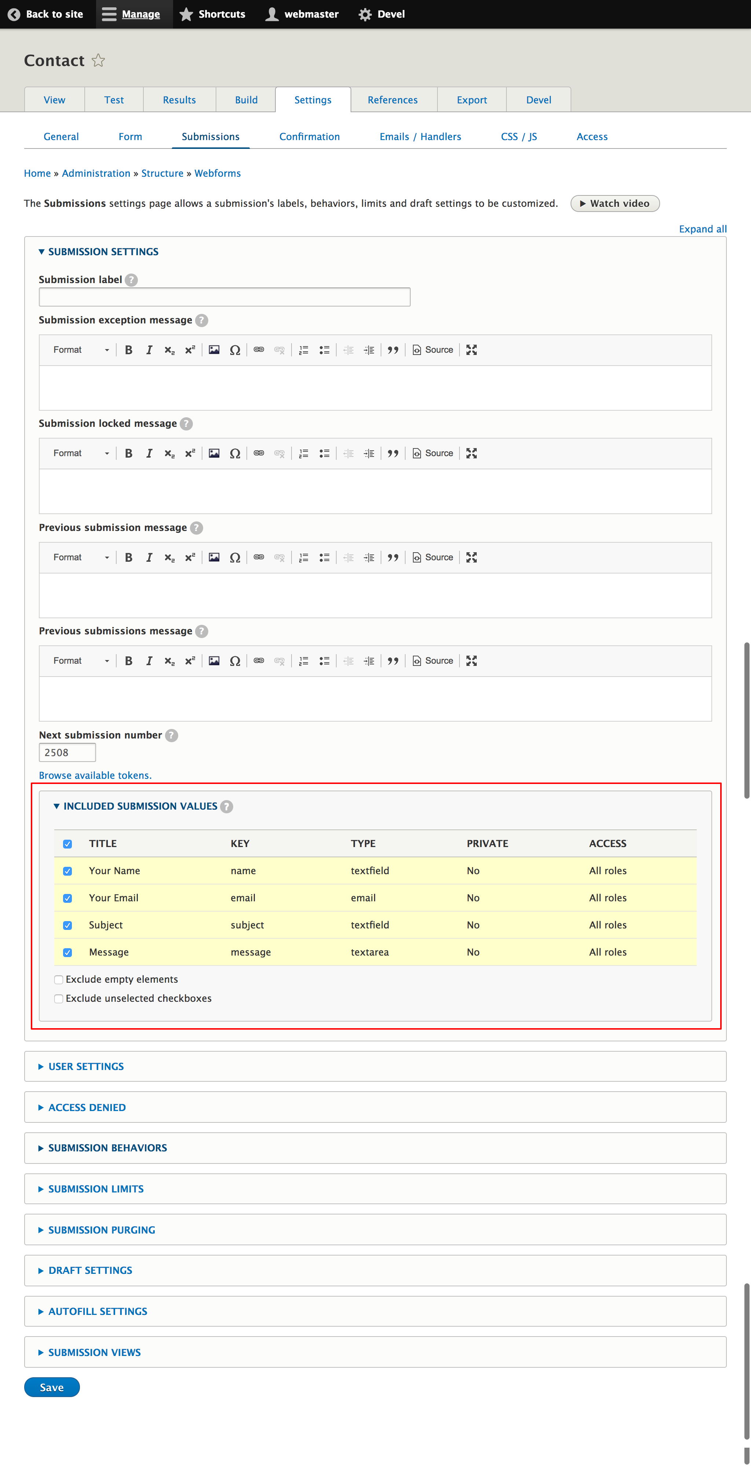The height and width of the screenshot is (1466, 751).
Task: Click superscript in Previous submissions message editor
Action: tap(190, 661)
